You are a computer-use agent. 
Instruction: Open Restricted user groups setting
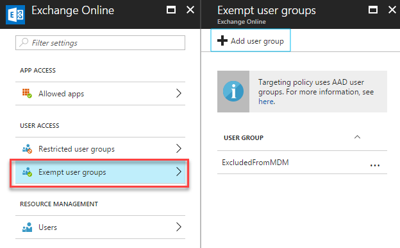coord(100,149)
